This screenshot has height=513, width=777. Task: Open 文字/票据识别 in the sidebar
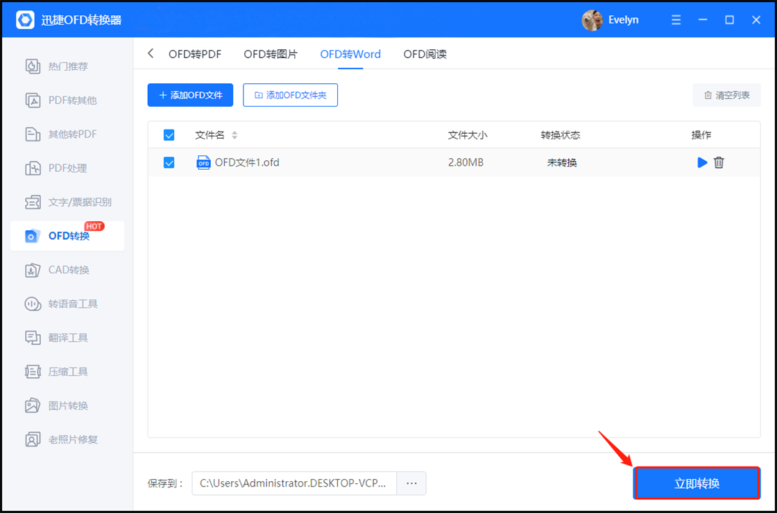click(x=67, y=202)
